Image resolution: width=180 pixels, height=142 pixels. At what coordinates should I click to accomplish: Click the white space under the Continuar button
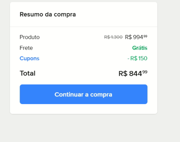[x=83, y=109]
